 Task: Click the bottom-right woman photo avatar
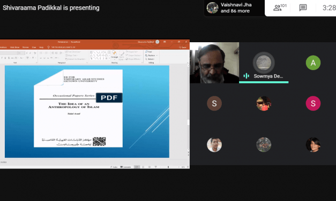point(313,144)
